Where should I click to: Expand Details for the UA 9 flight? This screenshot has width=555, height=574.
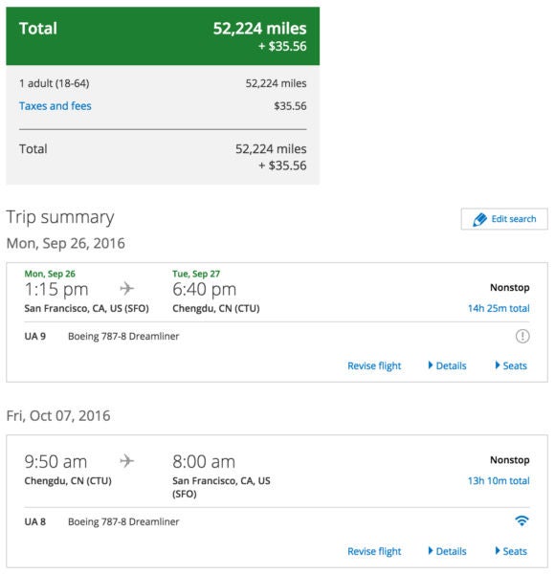[x=448, y=365]
